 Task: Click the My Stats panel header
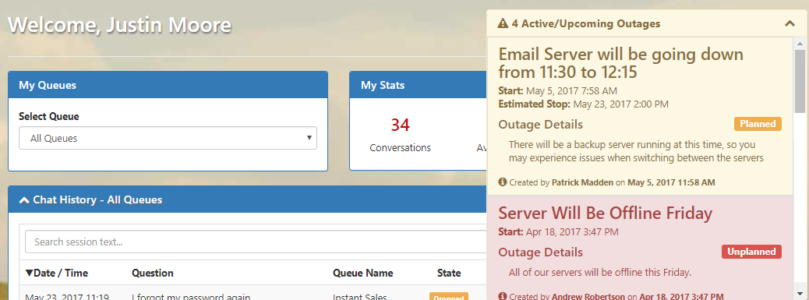point(419,85)
